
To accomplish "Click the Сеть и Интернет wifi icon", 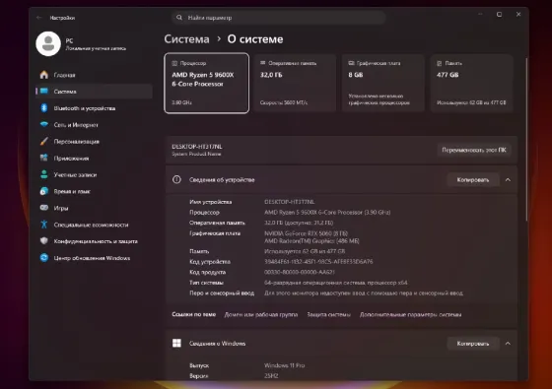I will 44,124.
